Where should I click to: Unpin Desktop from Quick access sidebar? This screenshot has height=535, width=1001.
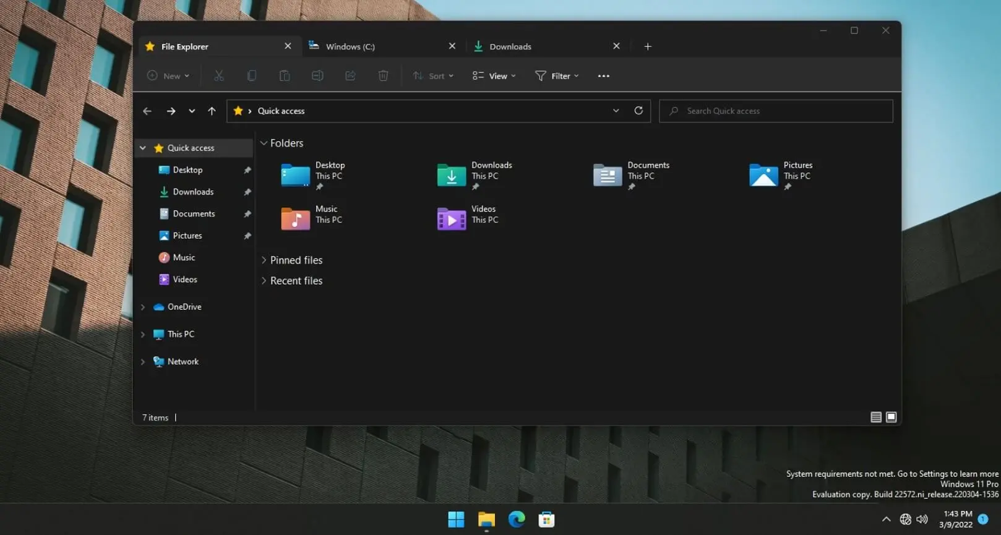coord(247,170)
